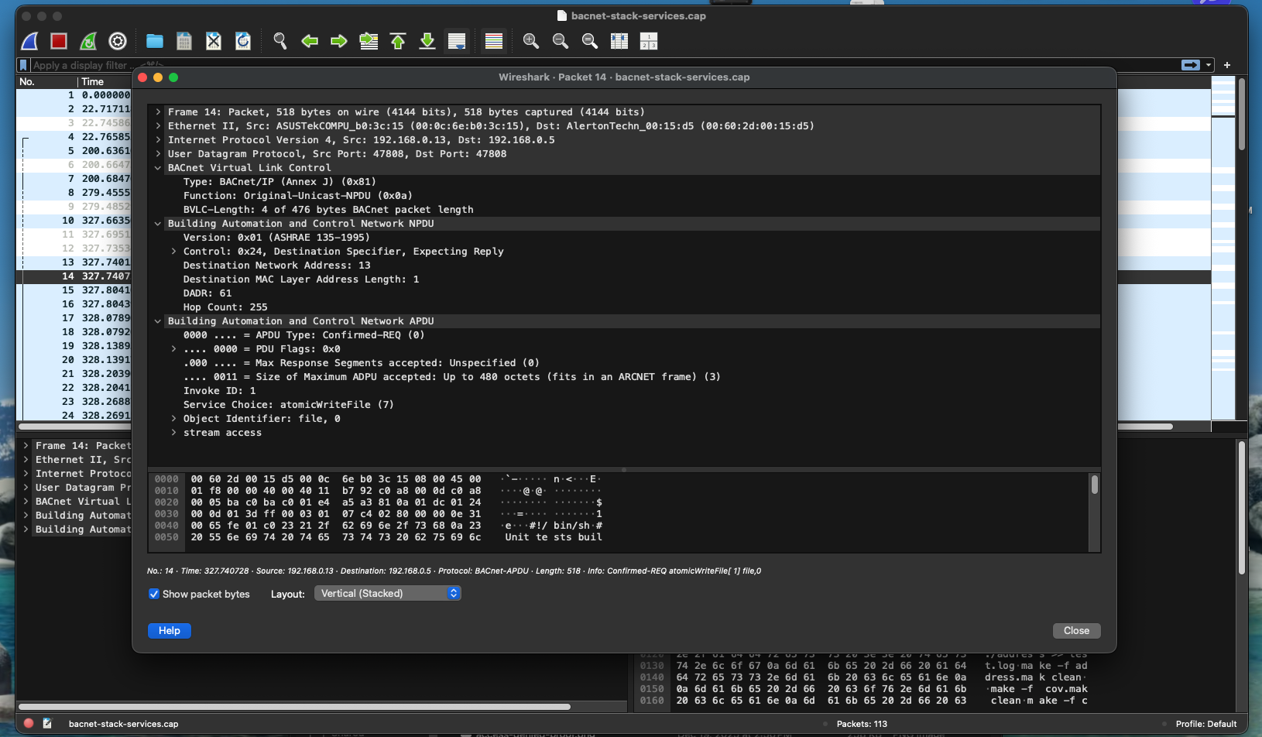Stop the running capture
The width and height of the screenshot is (1262, 737).
58,40
